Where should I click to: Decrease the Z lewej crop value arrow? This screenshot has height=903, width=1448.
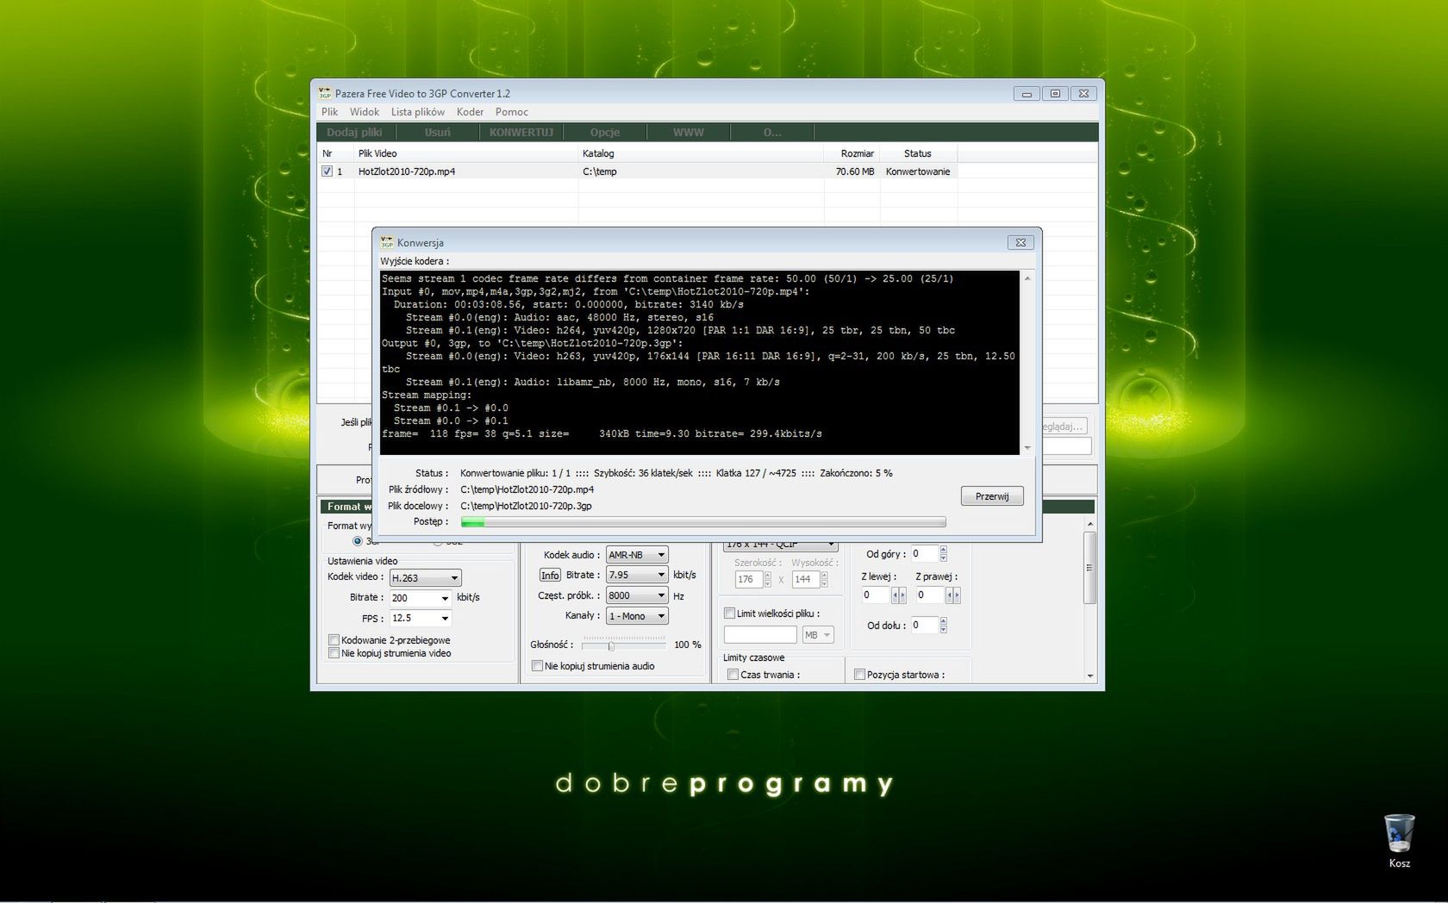pos(895,595)
